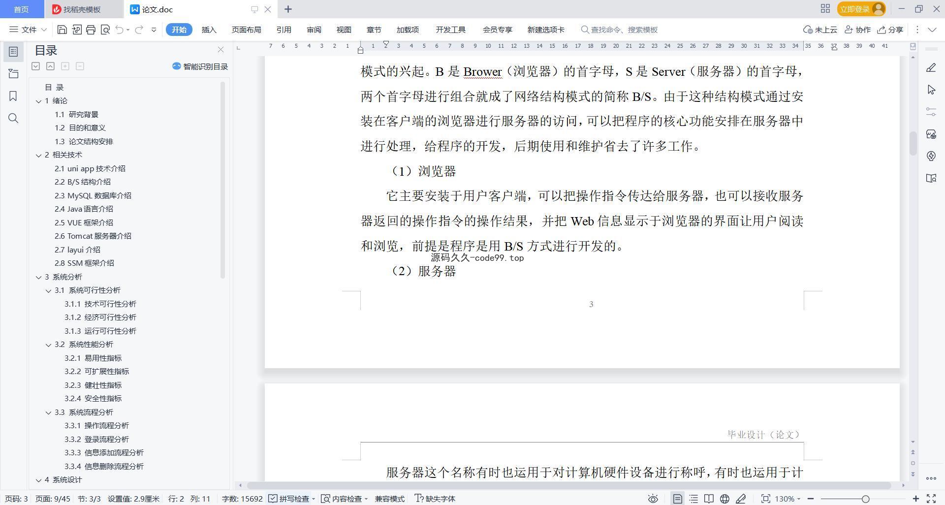This screenshot has width=945, height=505.
Task: Collapse the 1 绪论 tree node
Action: pos(38,101)
